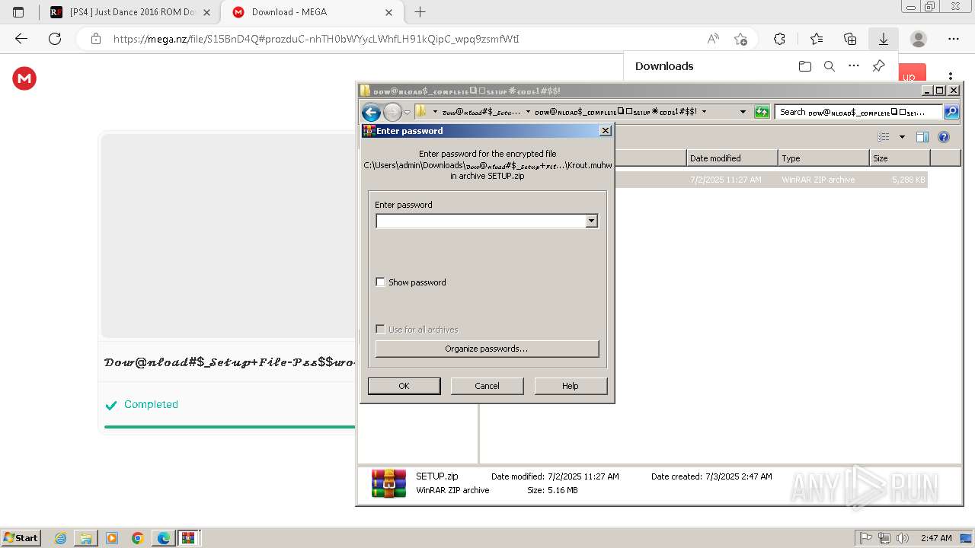Toggle Explorer preview pane icon
The height and width of the screenshot is (548, 975).
coord(922,137)
